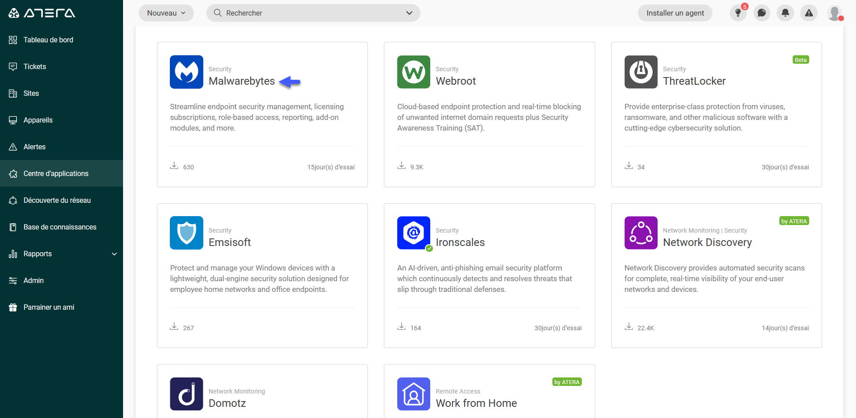
Task: Open the ThreatLocker app title
Action: click(x=694, y=81)
